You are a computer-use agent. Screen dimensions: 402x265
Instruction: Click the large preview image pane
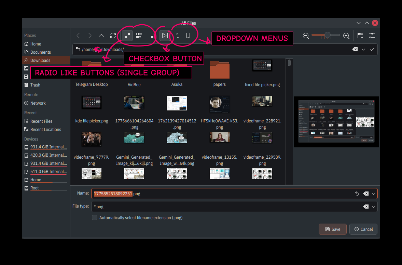pyautogui.click(x=336, y=122)
